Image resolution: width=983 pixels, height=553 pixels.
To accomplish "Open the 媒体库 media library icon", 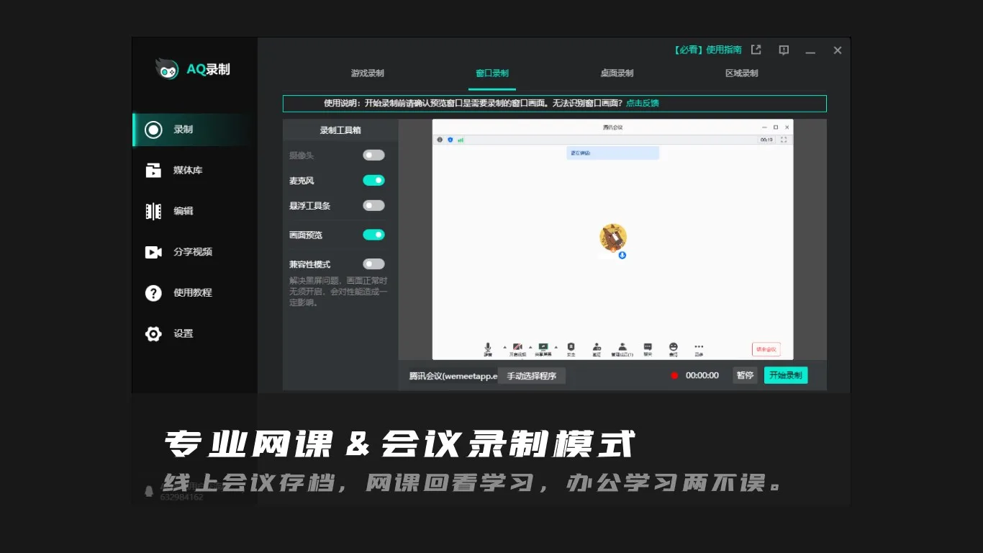I will click(153, 171).
